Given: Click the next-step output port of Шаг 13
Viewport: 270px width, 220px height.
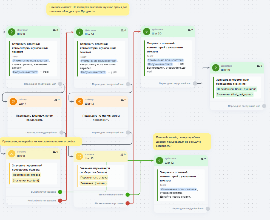Looking at the screenshot, I should click(128, 133).
